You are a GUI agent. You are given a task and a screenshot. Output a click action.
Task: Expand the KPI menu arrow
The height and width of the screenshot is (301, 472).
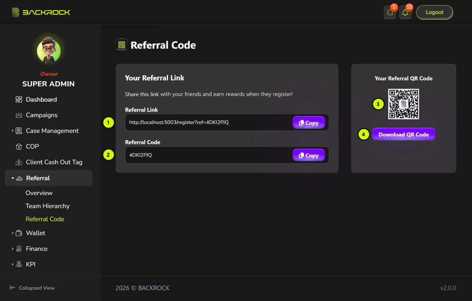tap(13, 265)
